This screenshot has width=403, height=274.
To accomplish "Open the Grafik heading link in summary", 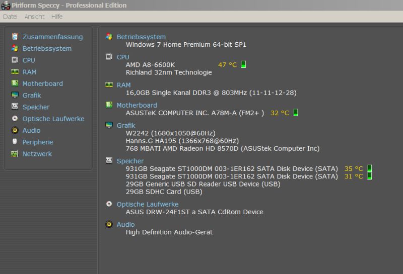I will pyautogui.click(x=126, y=126).
